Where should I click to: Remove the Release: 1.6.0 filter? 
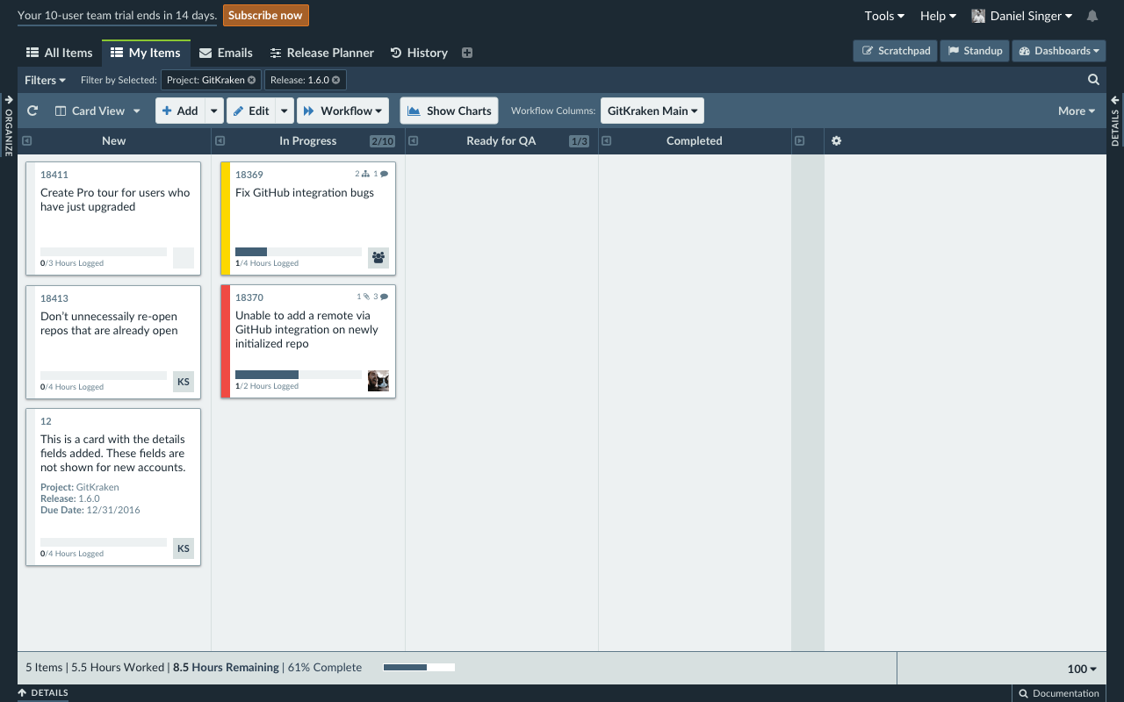[x=336, y=80]
